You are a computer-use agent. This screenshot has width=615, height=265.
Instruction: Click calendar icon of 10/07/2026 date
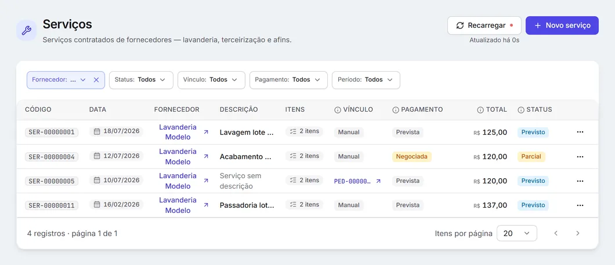tap(97, 180)
